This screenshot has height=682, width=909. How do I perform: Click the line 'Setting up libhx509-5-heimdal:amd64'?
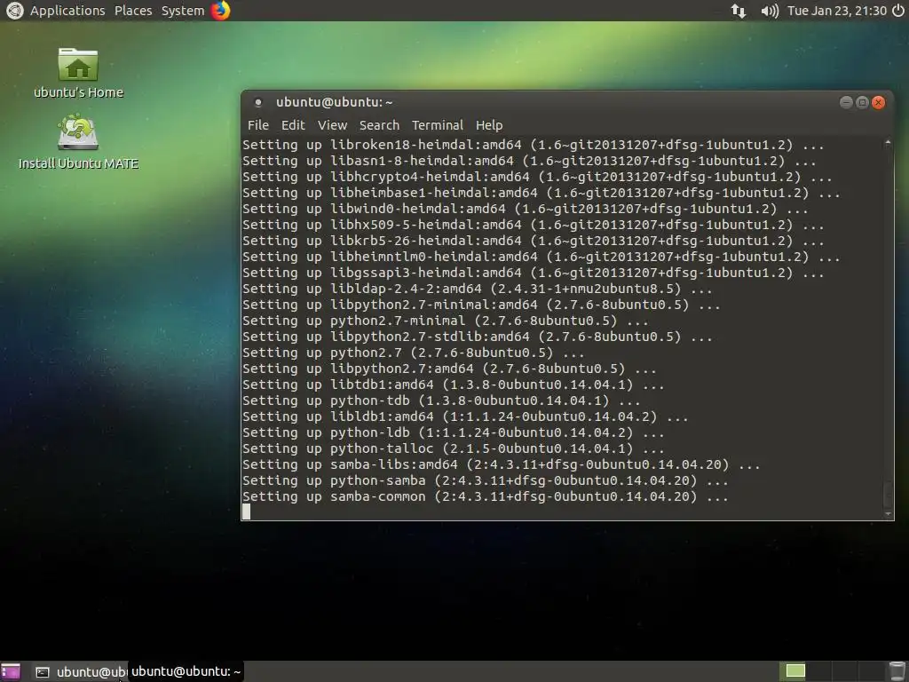pos(534,225)
